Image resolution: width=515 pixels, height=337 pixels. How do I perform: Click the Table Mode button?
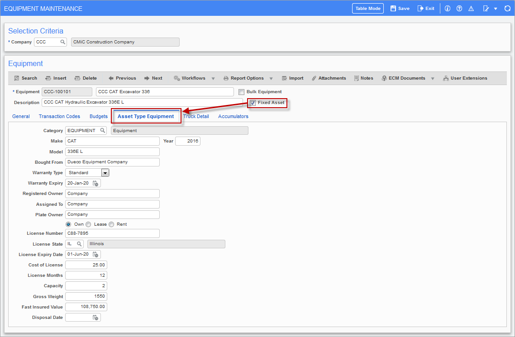(367, 9)
